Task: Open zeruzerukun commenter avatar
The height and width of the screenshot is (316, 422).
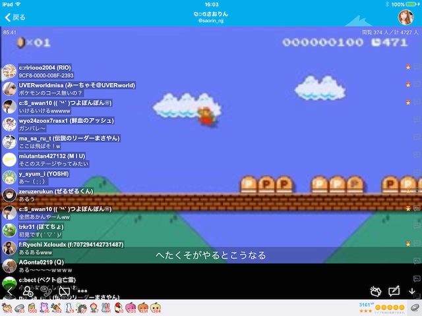Action: coord(9,195)
